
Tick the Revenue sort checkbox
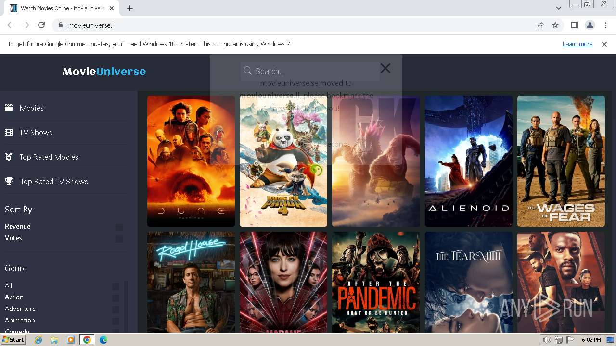[119, 227]
